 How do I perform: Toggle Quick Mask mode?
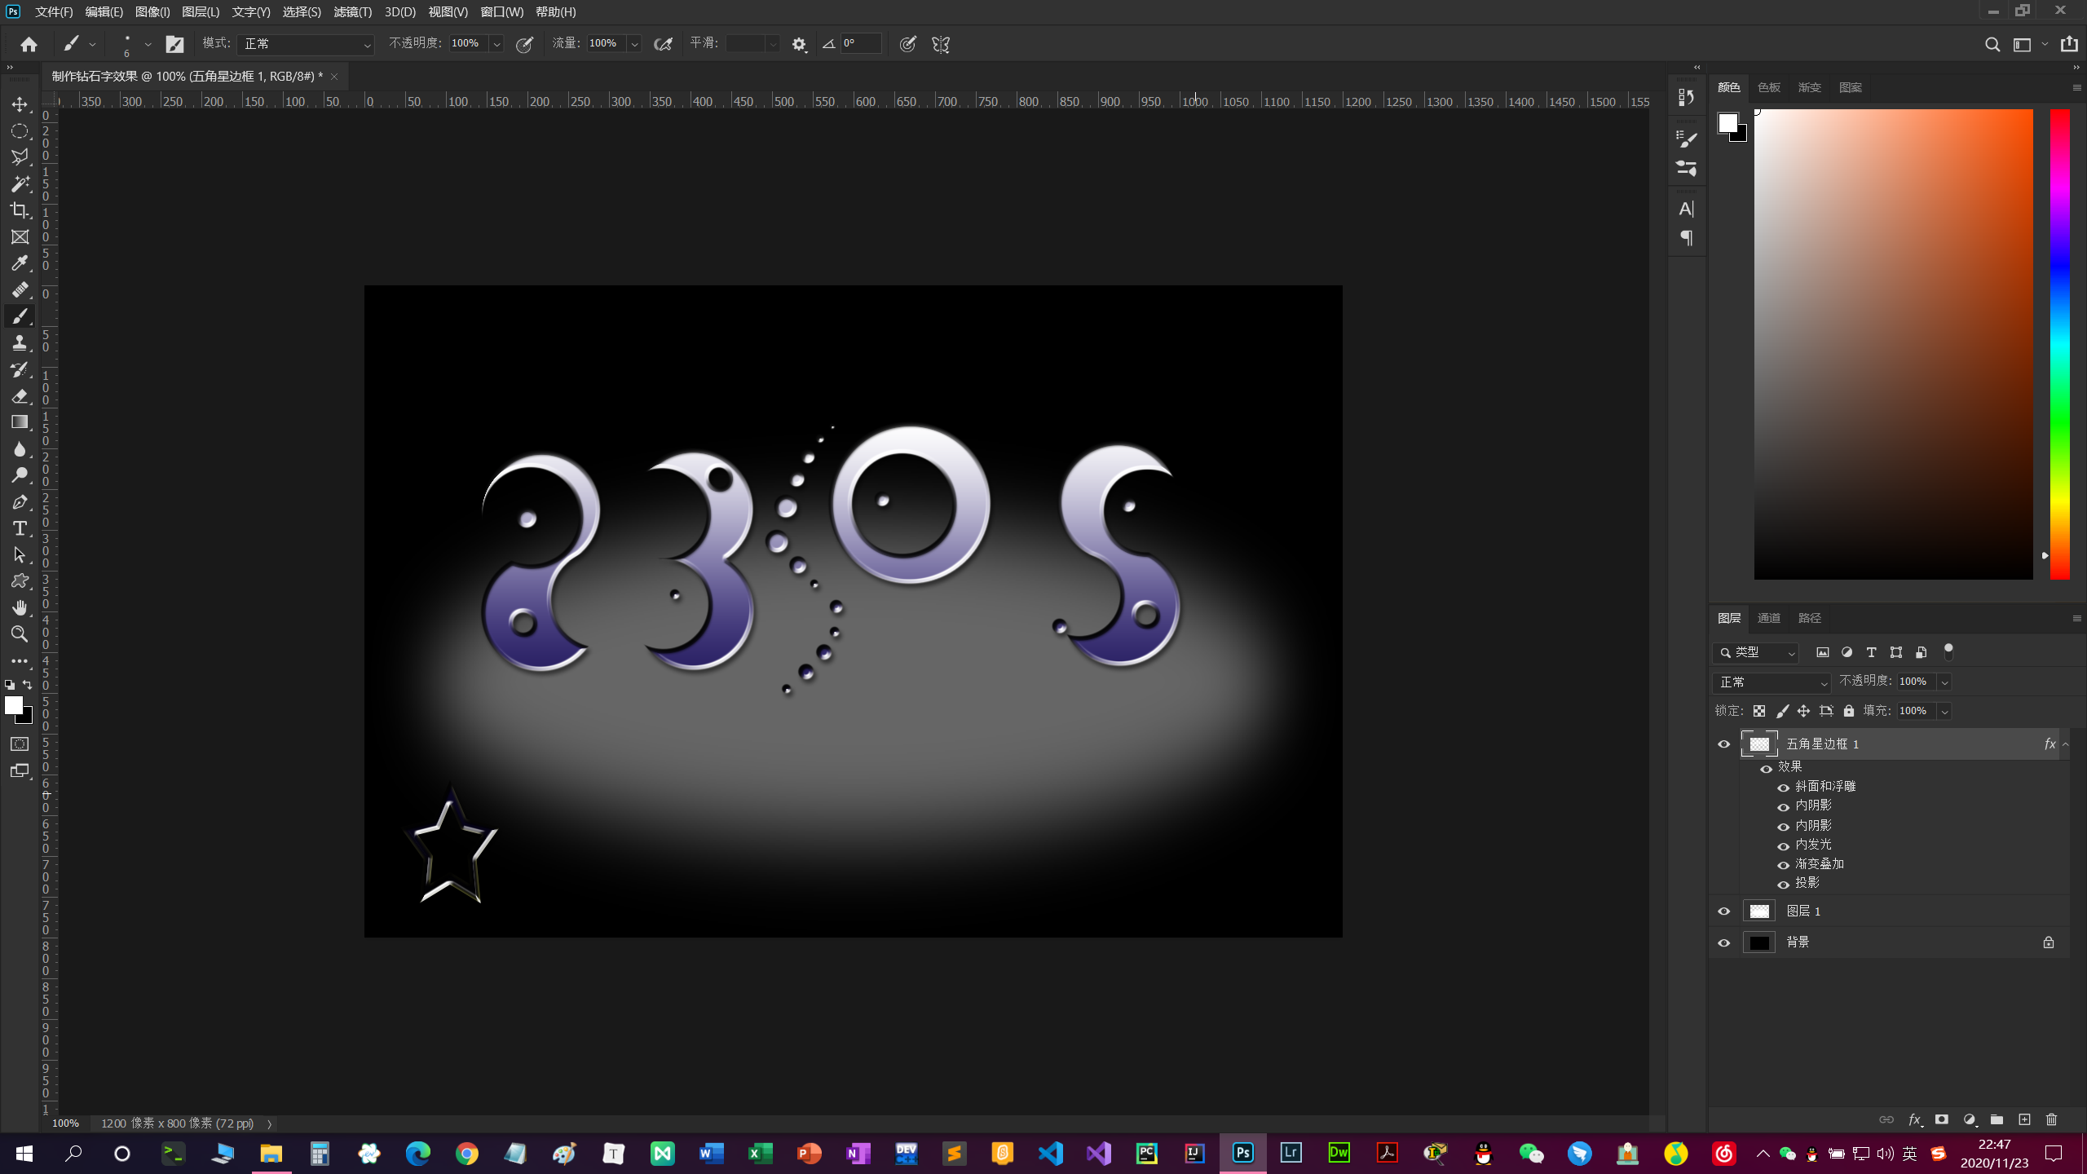tap(20, 744)
